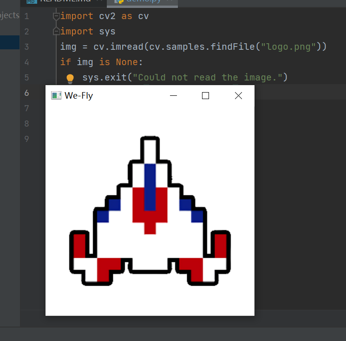This screenshot has height=341, width=346.
Task: Click line number 3 in the gutter
Action: [26, 47]
